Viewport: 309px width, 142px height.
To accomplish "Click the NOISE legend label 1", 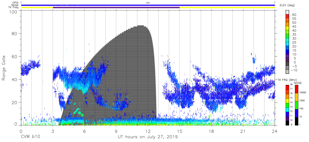I will (300, 124).
